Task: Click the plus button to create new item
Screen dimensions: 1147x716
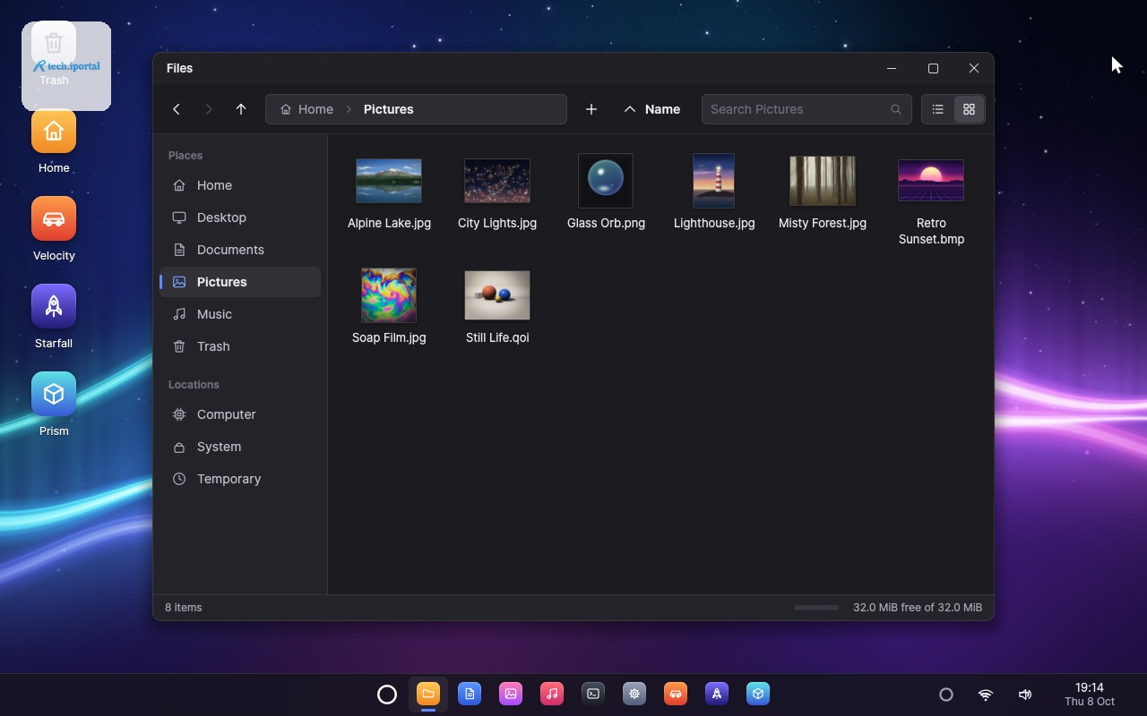Action: (x=591, y=109)
